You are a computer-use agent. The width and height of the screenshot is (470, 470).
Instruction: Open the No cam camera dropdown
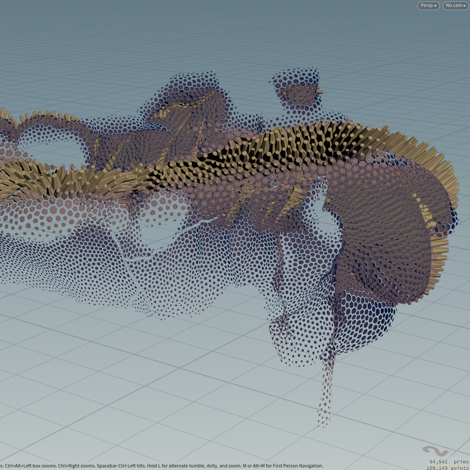455,6
